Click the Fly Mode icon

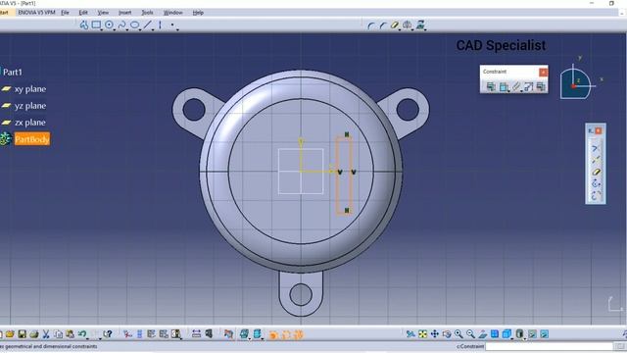[410, 333]
